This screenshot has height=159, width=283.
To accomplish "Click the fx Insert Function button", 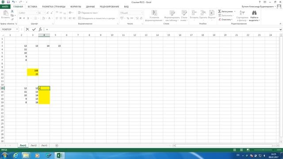I will pos(40,30).
